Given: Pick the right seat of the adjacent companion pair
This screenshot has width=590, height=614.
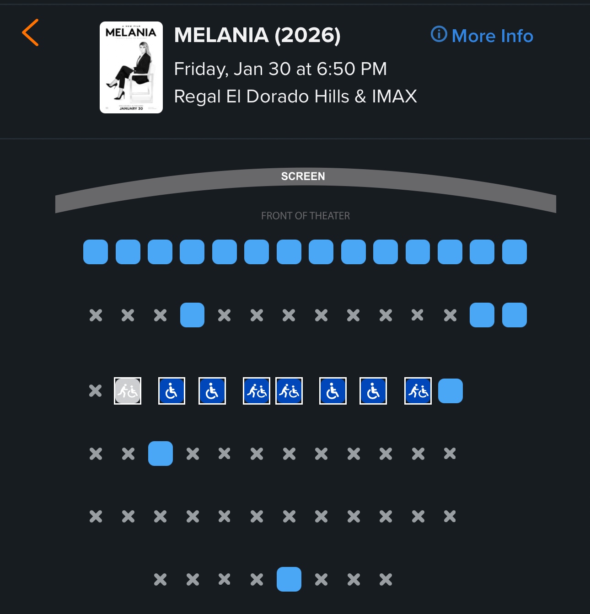Looking at the screenshot, I should tap(289, 391).
